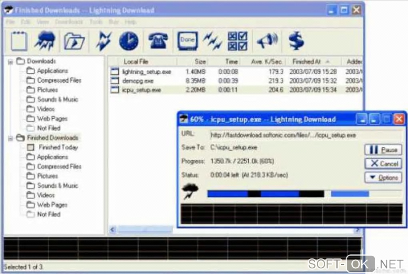Select Pictures under the Downloads folder

(x=42, y=90)
